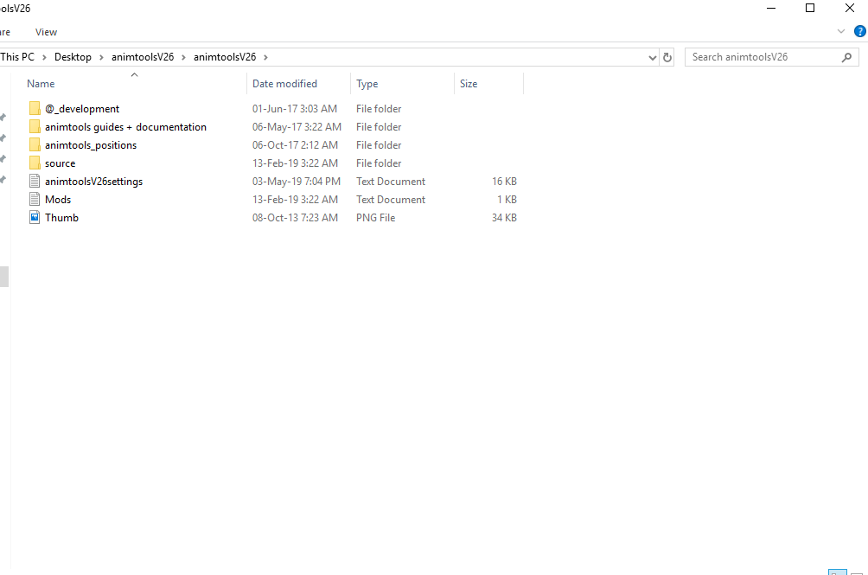Sort files by Size column header
Viewport: 868px width, 575px height.
tap(469, 84)
